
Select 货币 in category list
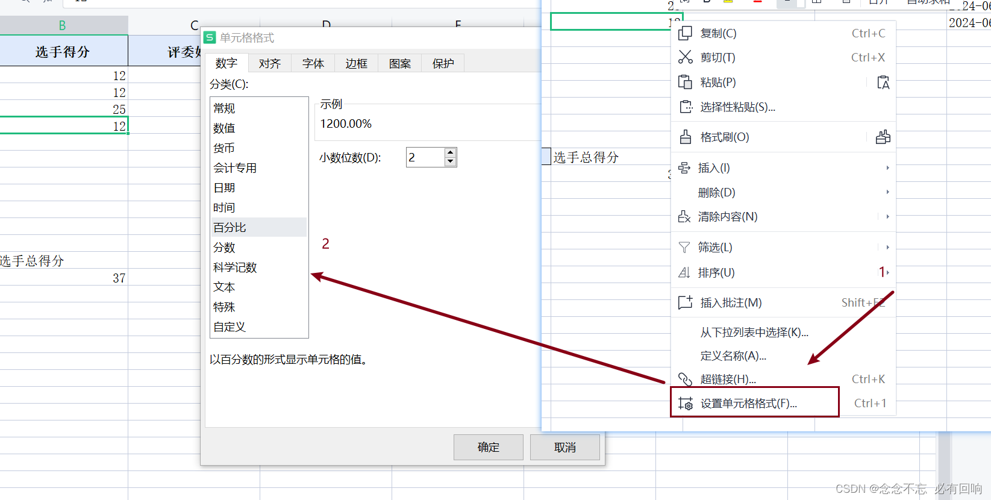pyautogui.click(x=258, y=148)
